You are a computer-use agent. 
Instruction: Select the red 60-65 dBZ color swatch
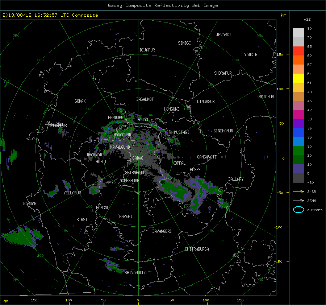[298, 51]
